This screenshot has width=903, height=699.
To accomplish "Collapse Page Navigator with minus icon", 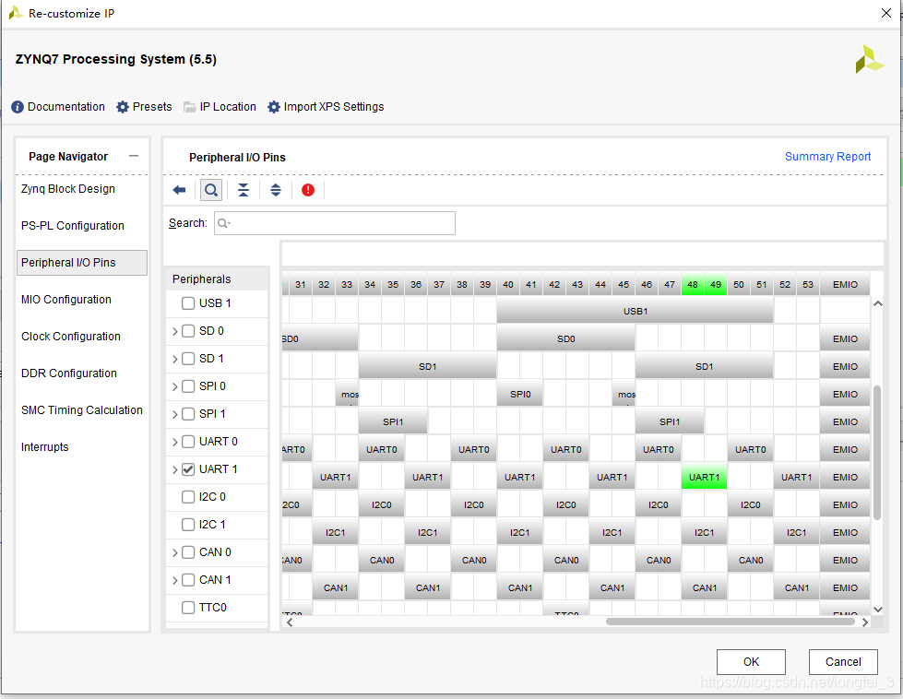I will pyautogui.click(x=134, y=156).
